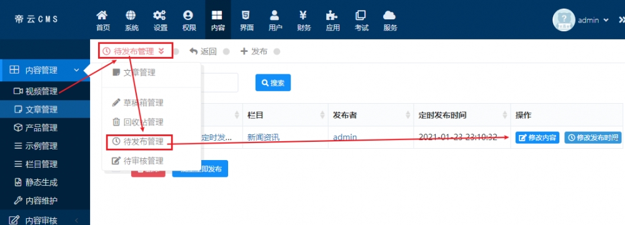The width and height of the screenshot is (625, 225).
Task: Click the 返回 back button
Action: point(203,51)
